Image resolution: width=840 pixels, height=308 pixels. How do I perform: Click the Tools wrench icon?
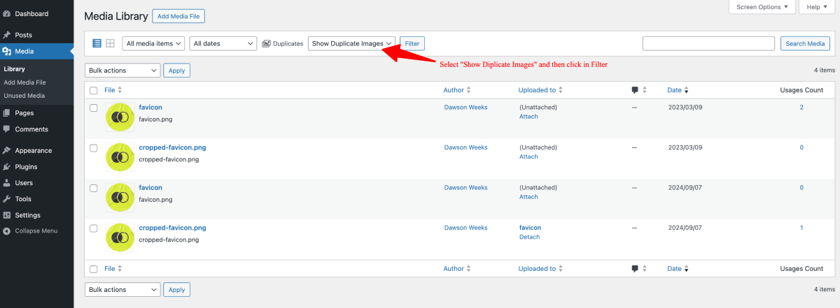pyautogui.click(x=6, y=199)
